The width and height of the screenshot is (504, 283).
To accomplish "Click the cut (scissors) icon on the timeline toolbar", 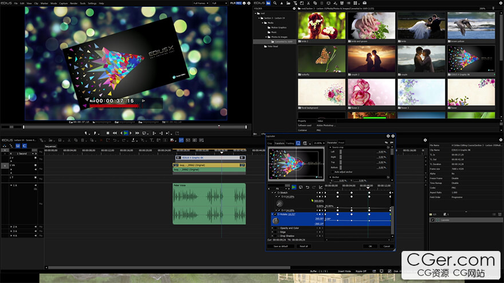I will tap(69, 140).
